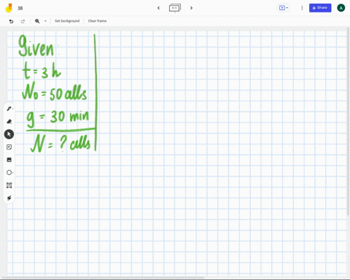Expand the zoom level dropdown arrow
350x280 pixels.
(45, 21)
